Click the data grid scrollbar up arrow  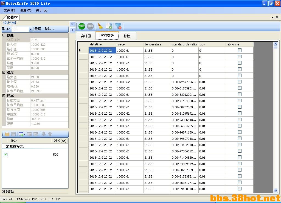276,44
